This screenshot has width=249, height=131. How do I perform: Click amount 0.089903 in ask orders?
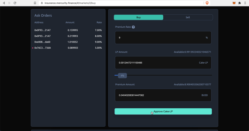click(x=73, y=48)
